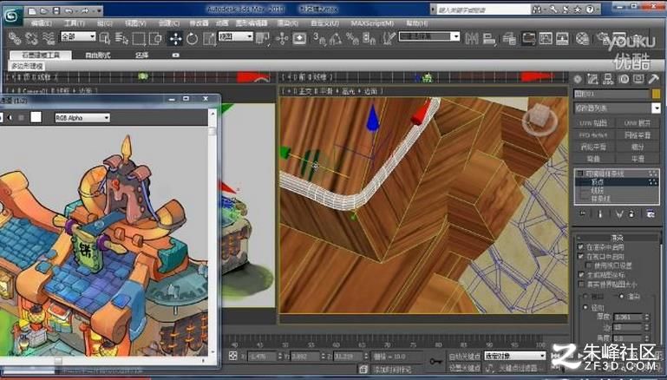Collapse the 渲染 rollout header

[x=617, y=238]
